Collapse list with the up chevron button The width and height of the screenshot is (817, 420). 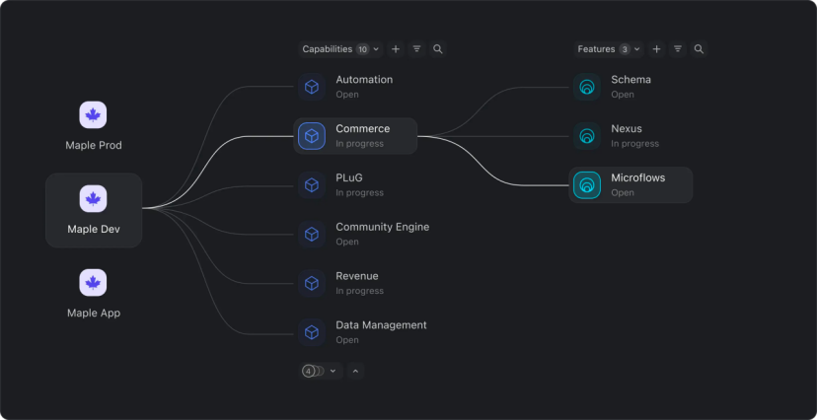(355, 371)
